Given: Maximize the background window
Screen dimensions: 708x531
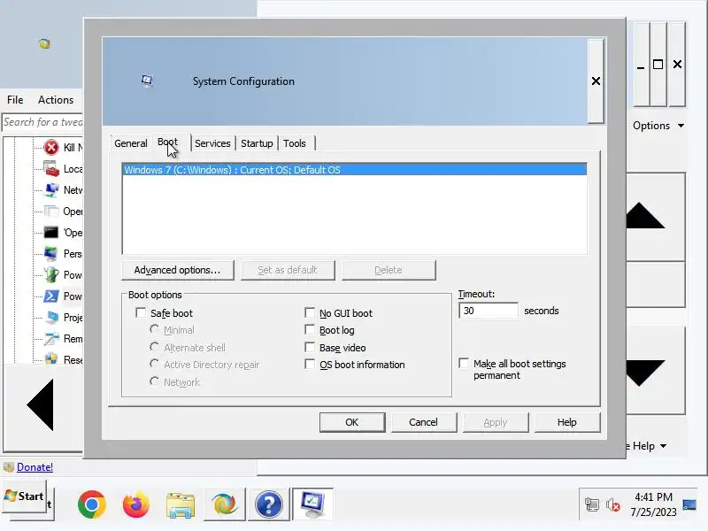Looking at the screenshot, I should coord(658,65).
